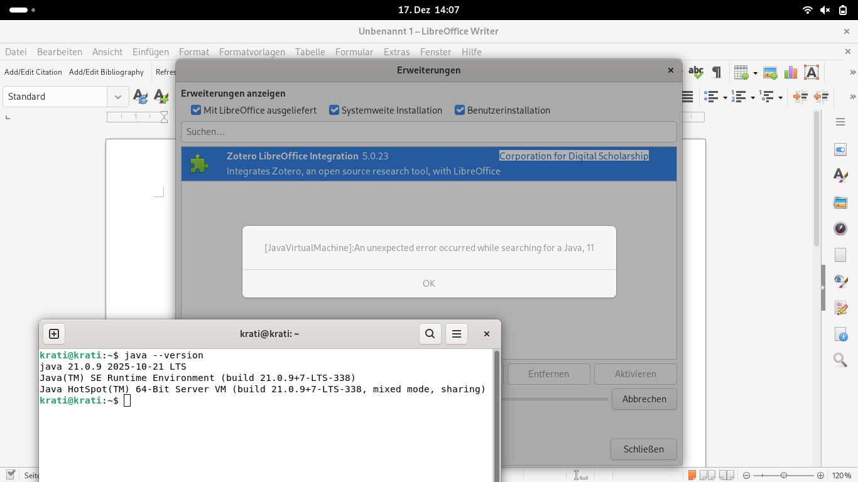Click the Entfernen button

pos(548,374)
